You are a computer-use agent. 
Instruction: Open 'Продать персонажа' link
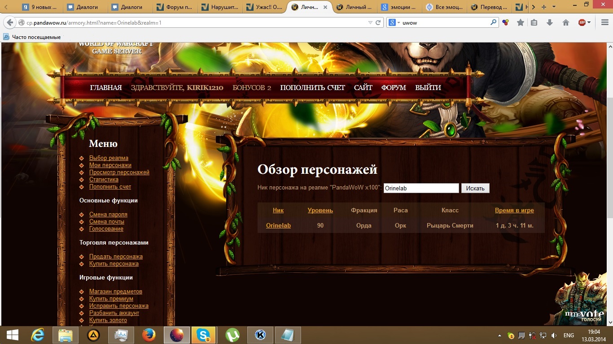click(x=116, y=257)
